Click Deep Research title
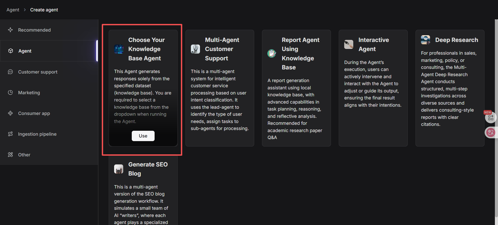The width and height of the screenshot is (498, 225). click(x=457, y=40)
